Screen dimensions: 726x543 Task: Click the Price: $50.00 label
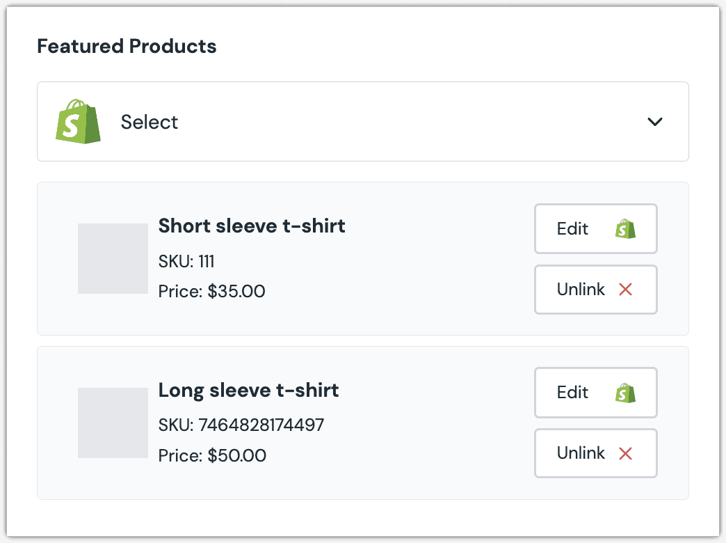[x=212, y=455]
